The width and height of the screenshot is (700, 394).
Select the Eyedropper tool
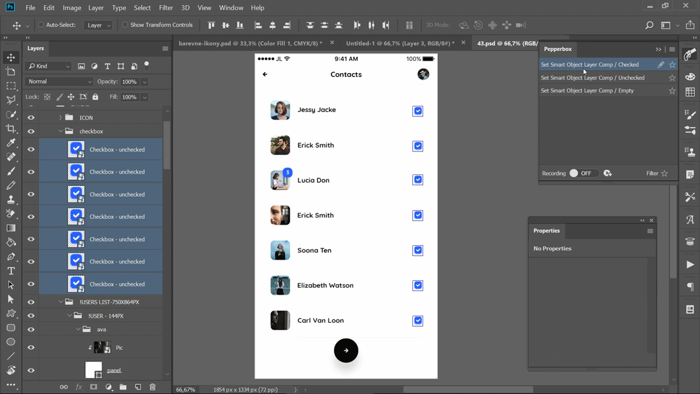[10, 143]
